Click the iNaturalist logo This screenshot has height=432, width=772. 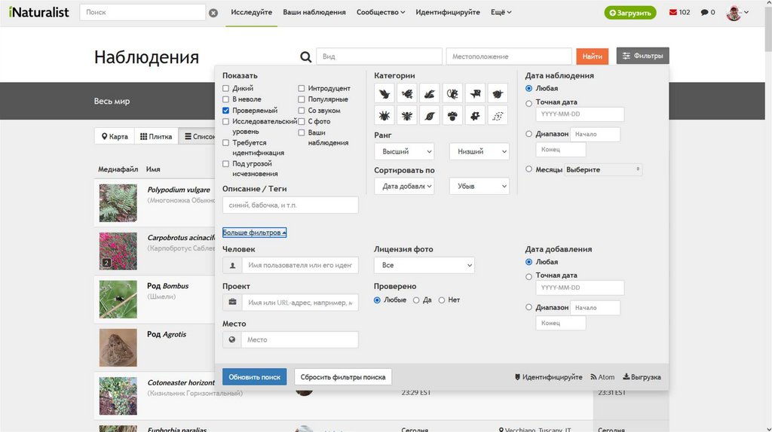[38, 12]
